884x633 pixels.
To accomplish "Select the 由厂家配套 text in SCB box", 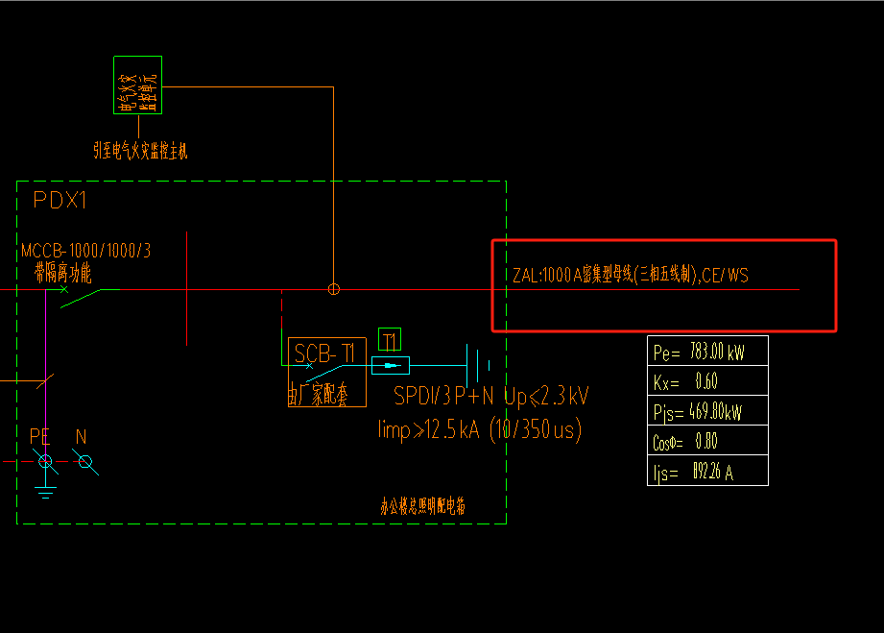I will [x=319, y=394].
